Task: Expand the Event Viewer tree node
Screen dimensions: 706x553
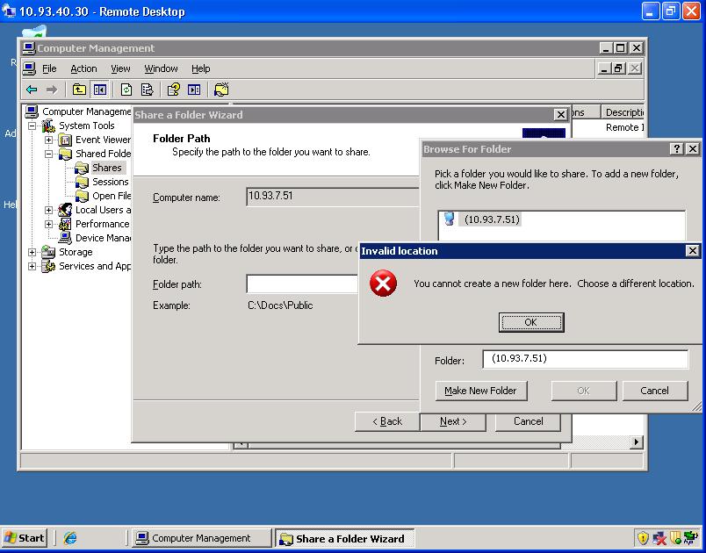Action: point(49,140)
